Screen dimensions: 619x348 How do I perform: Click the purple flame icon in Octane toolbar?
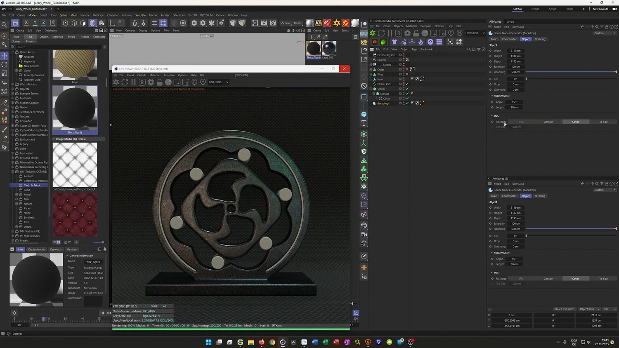pyautogui.click(x=421, y=42)
